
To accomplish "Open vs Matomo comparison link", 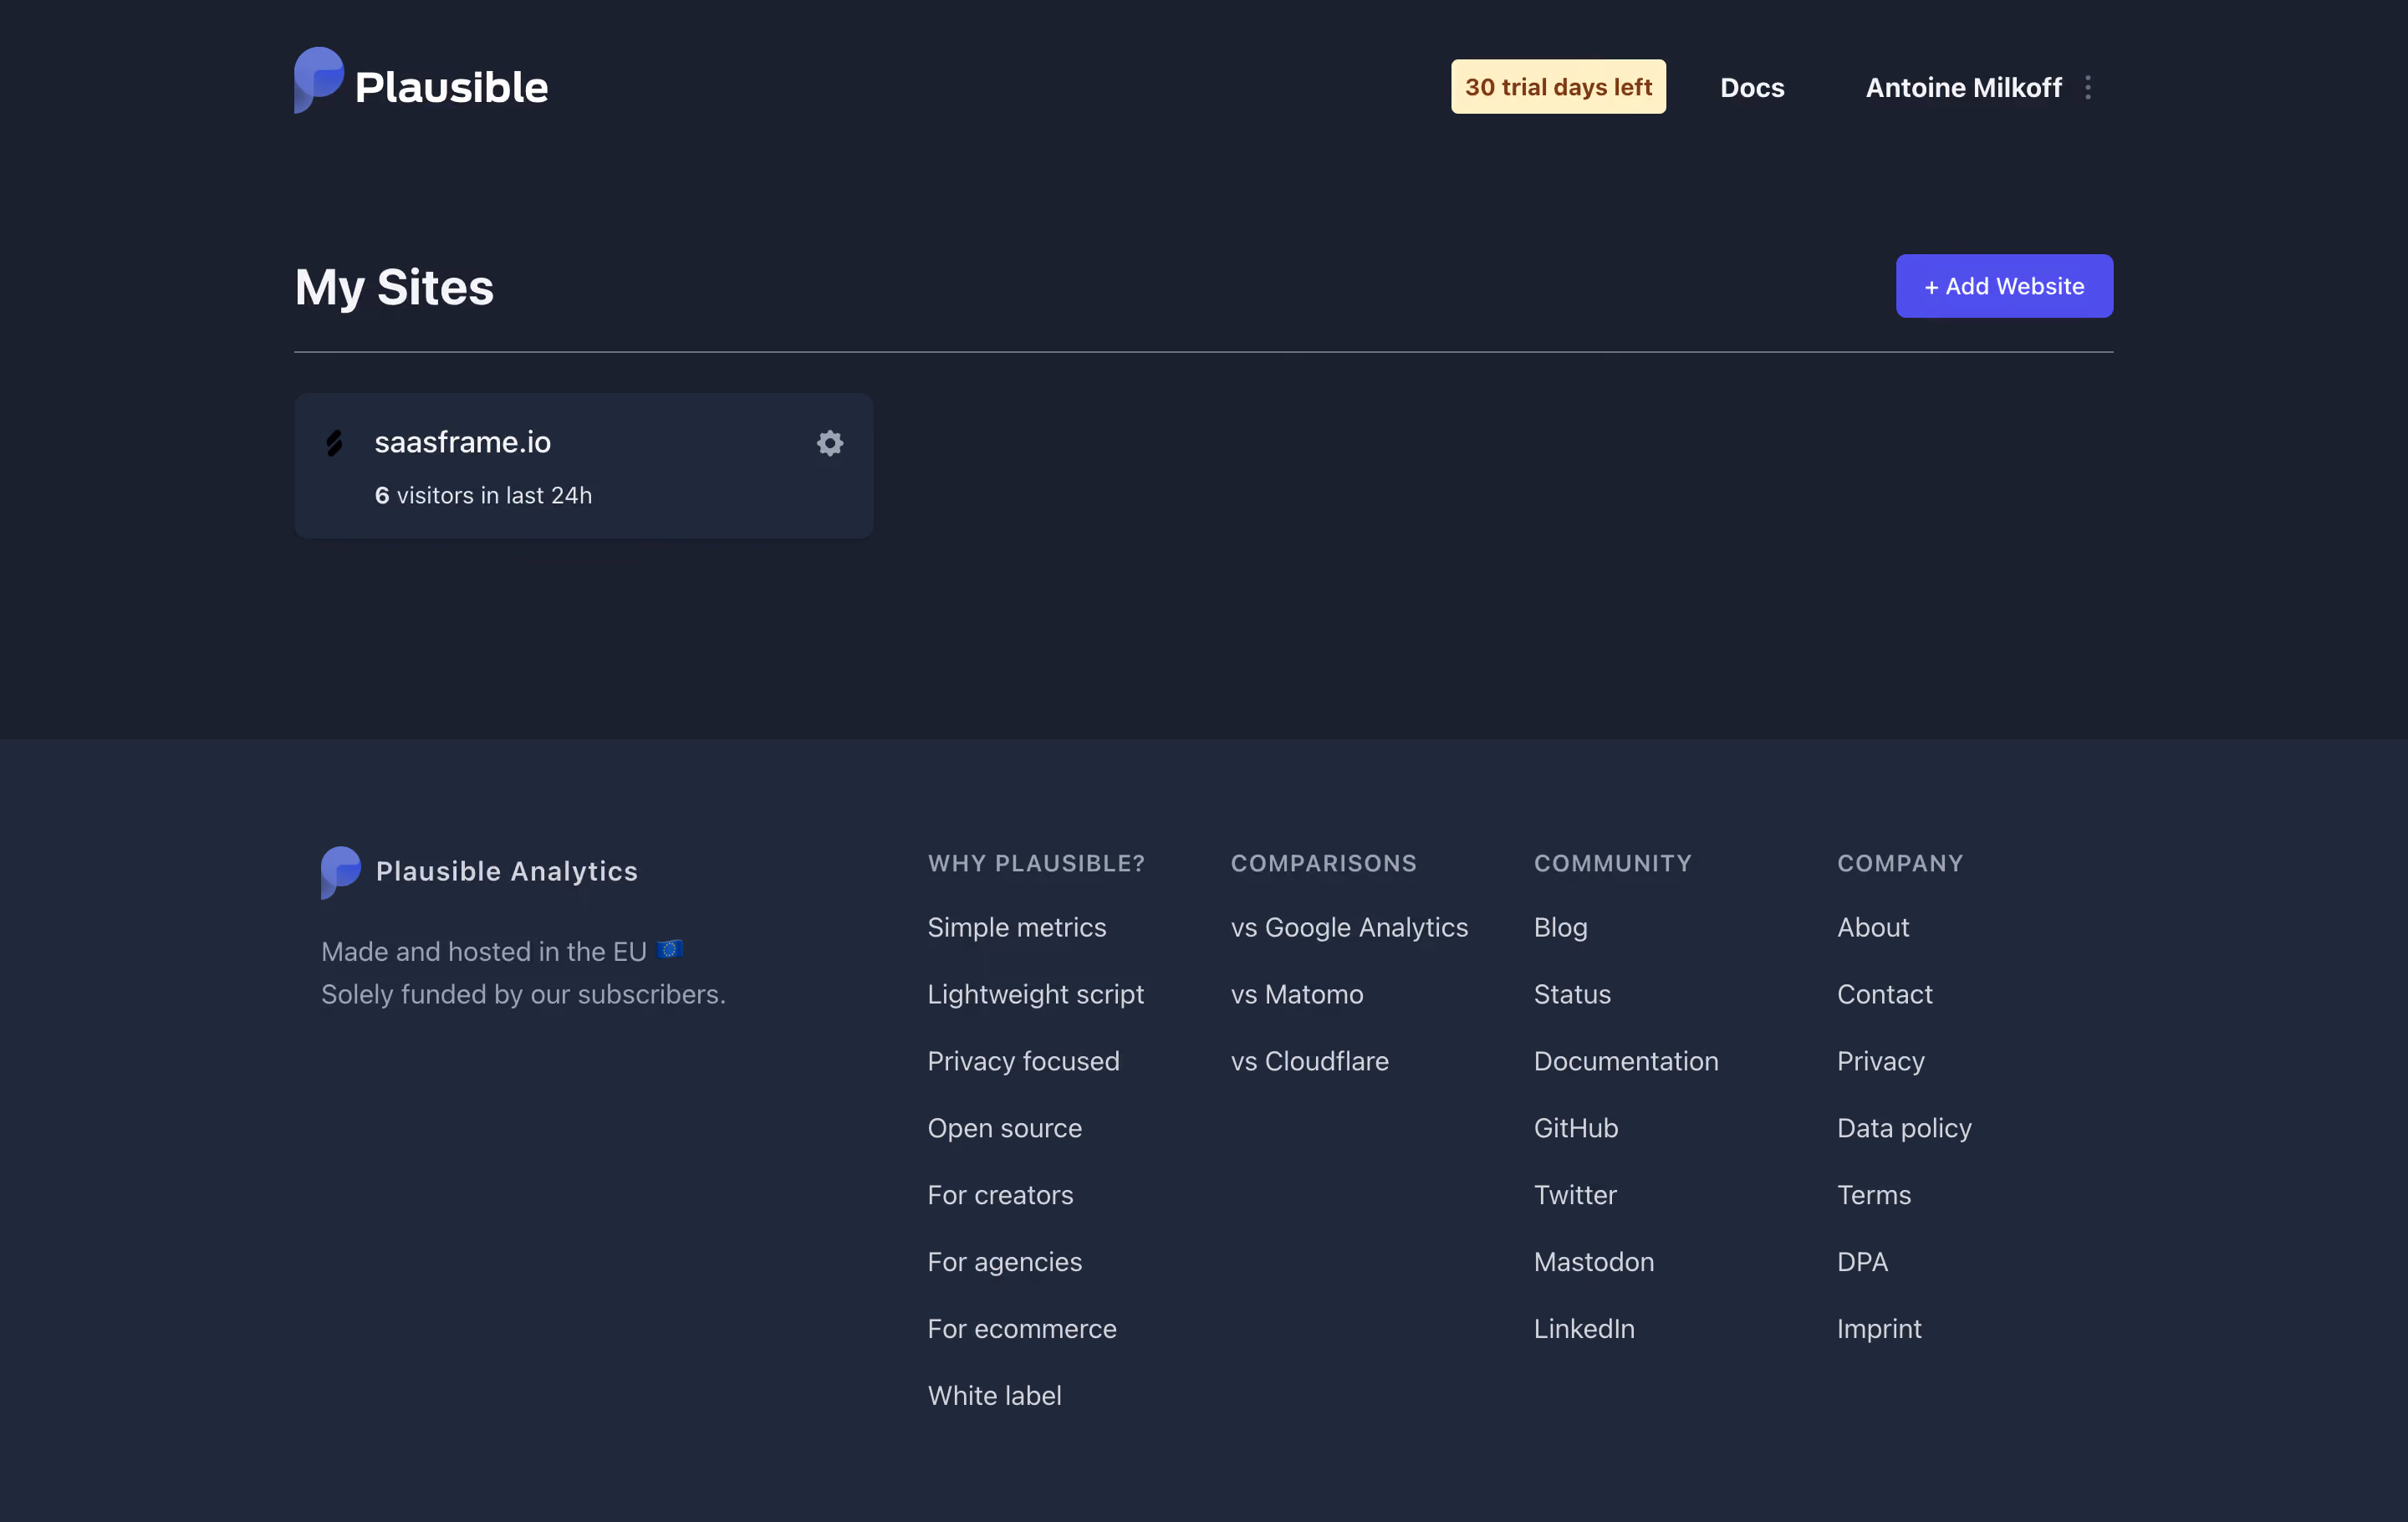I will click(1296, 994).
